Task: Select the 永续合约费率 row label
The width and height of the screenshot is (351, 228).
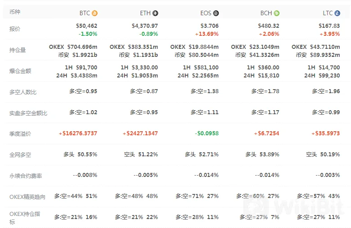Action: pos(26,176)
